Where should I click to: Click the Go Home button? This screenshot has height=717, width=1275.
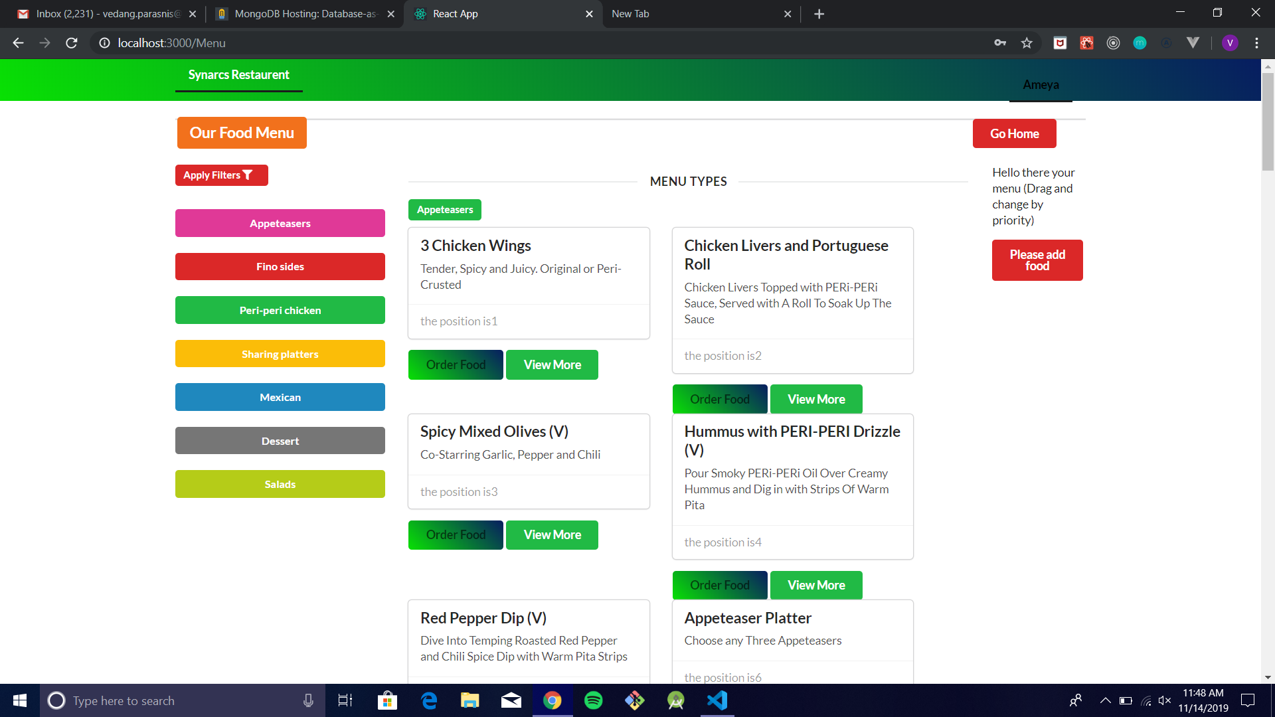pyautogui.click(x=1014, y=133)
